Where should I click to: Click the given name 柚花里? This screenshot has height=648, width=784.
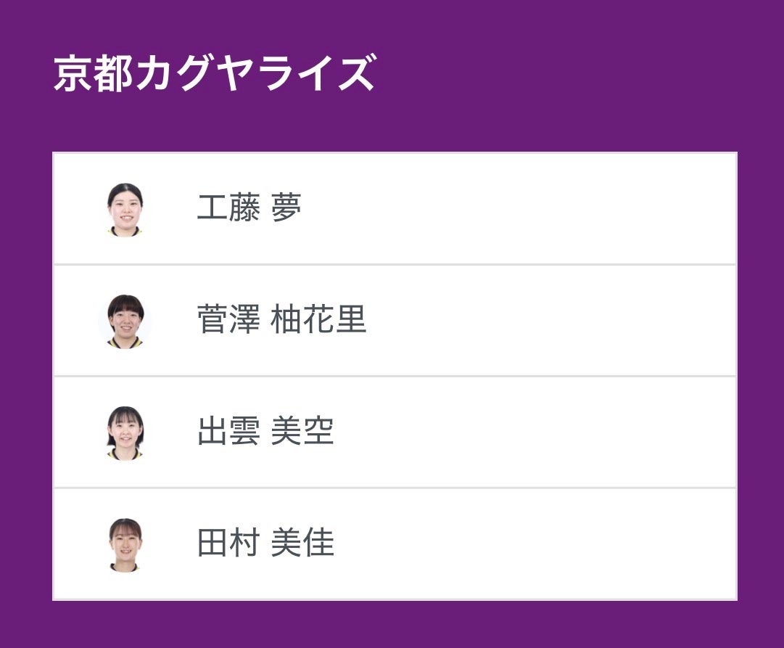pos(318,320)
